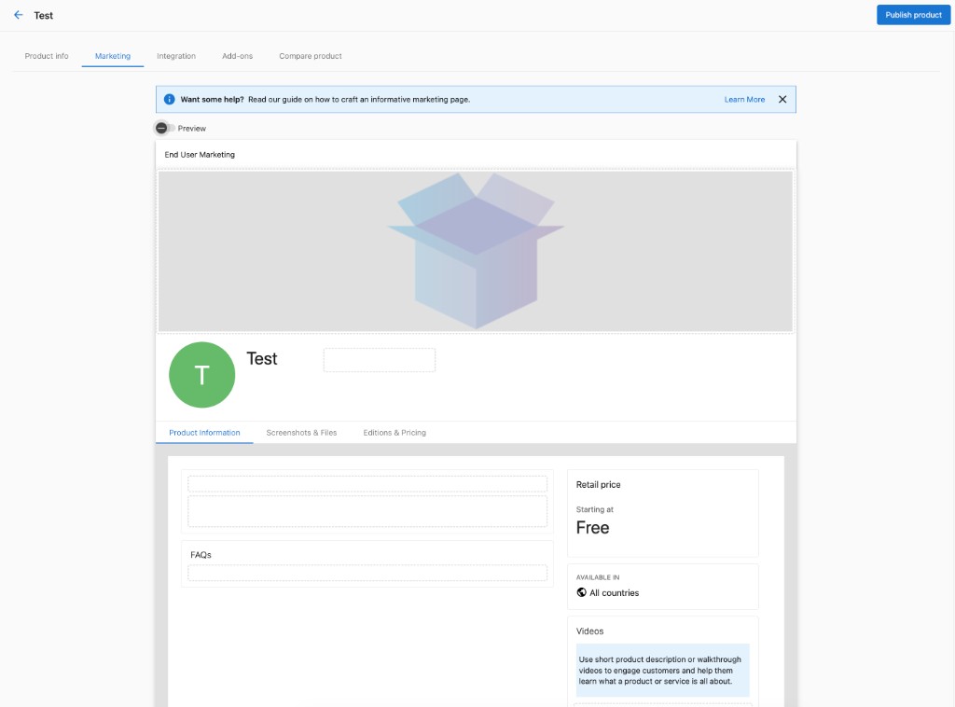Switch to the Integration tab
Viewport: 955px width, 707px height.
tap(176, 56)
